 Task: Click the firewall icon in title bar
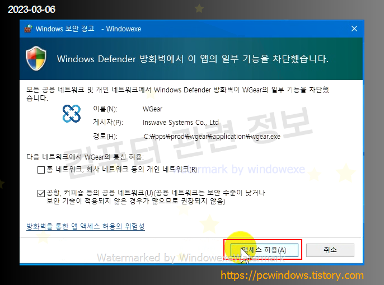point(29,29)
